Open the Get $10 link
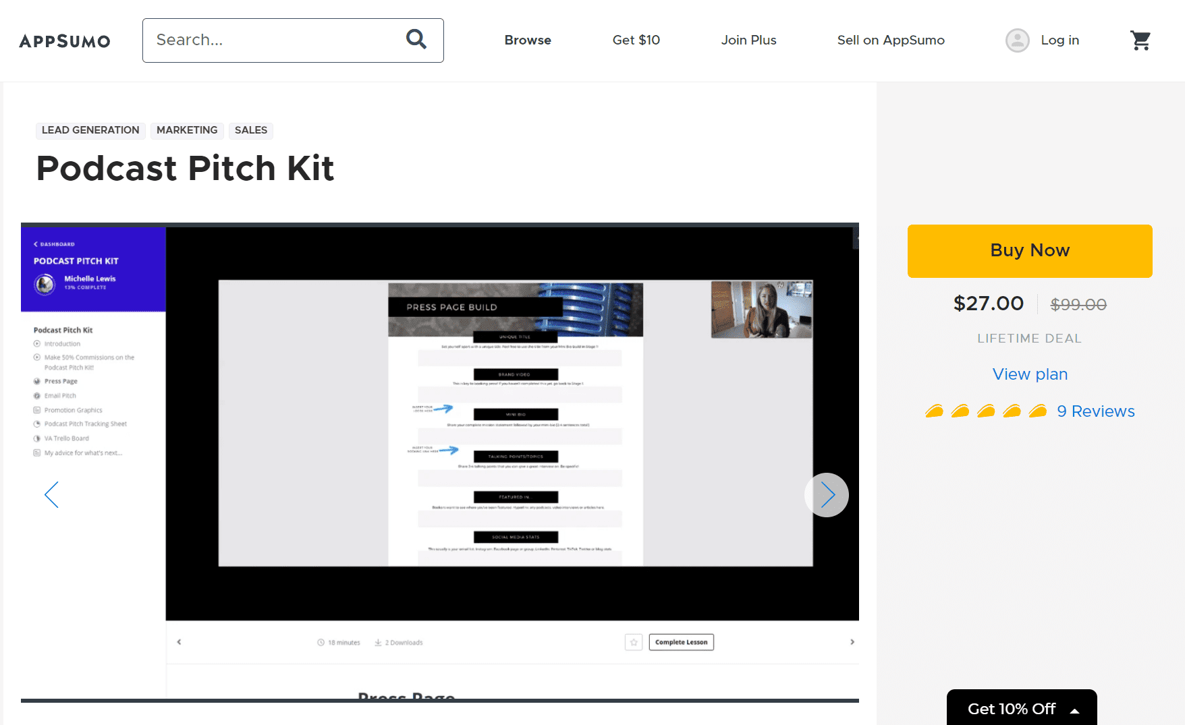 coord(636,40)
